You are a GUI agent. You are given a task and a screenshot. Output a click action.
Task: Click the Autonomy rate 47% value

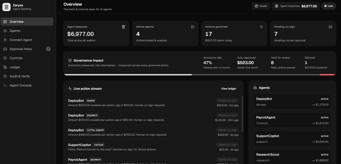[208, 63]
